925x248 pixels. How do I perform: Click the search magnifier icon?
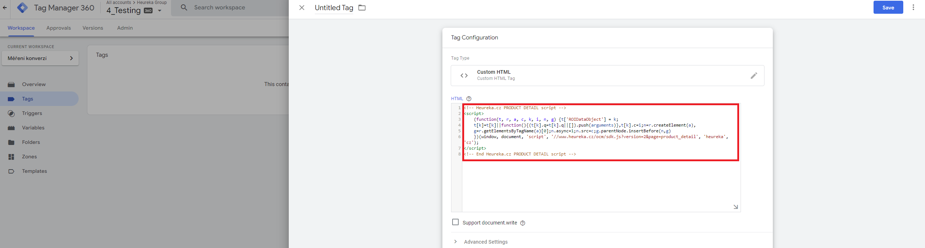pos(184,8)
